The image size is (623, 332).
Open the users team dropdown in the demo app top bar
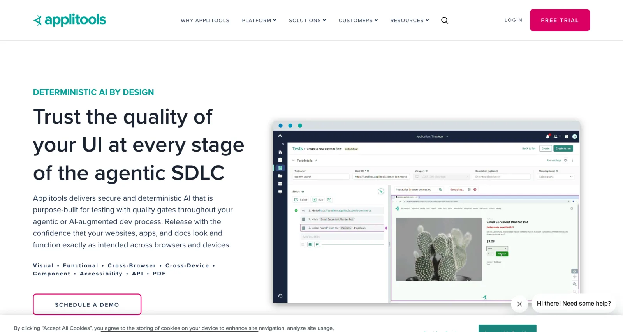click(557, 136)
